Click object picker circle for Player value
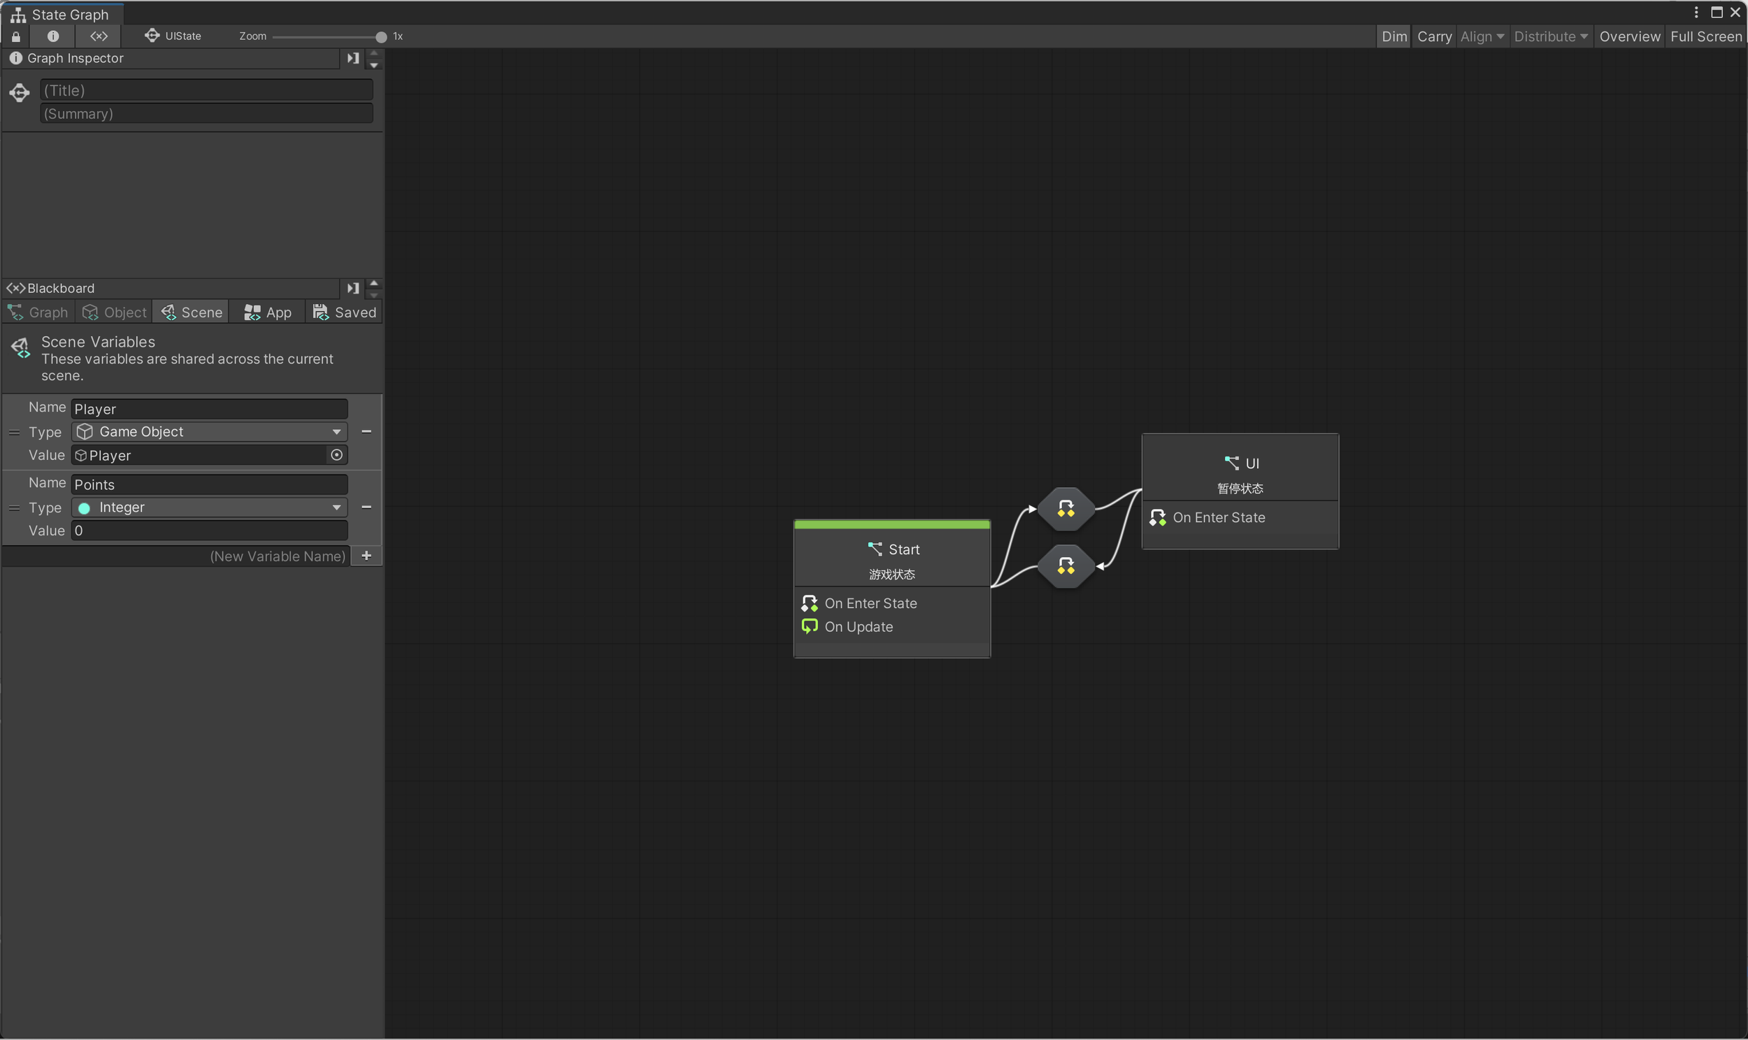 tap(336, 456)
